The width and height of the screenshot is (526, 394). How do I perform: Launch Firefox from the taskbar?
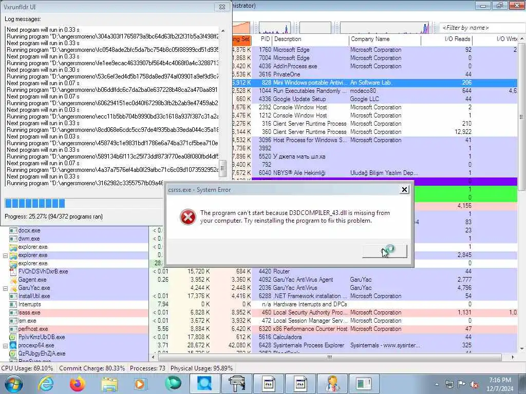[x=77, y=384]
